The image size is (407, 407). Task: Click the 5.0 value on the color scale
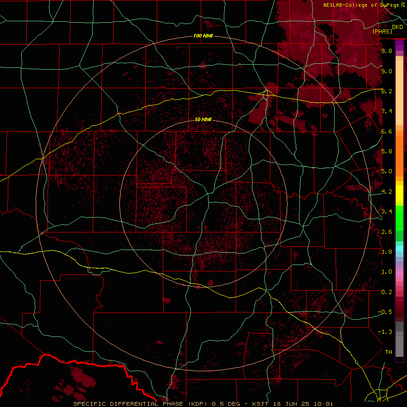[387, 171]
